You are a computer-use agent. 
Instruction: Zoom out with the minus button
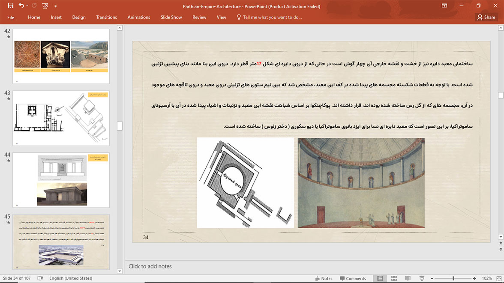tap(432, 278)
